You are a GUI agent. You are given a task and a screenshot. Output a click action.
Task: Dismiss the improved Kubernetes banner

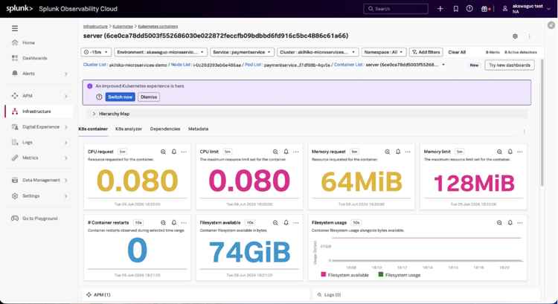tap(149, 97)
